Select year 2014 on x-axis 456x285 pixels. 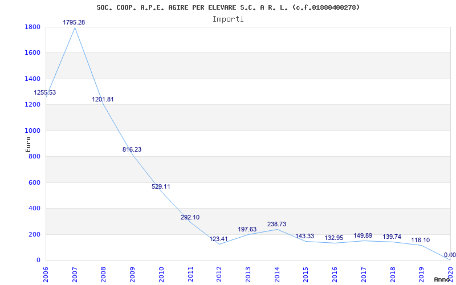[277, 274]
